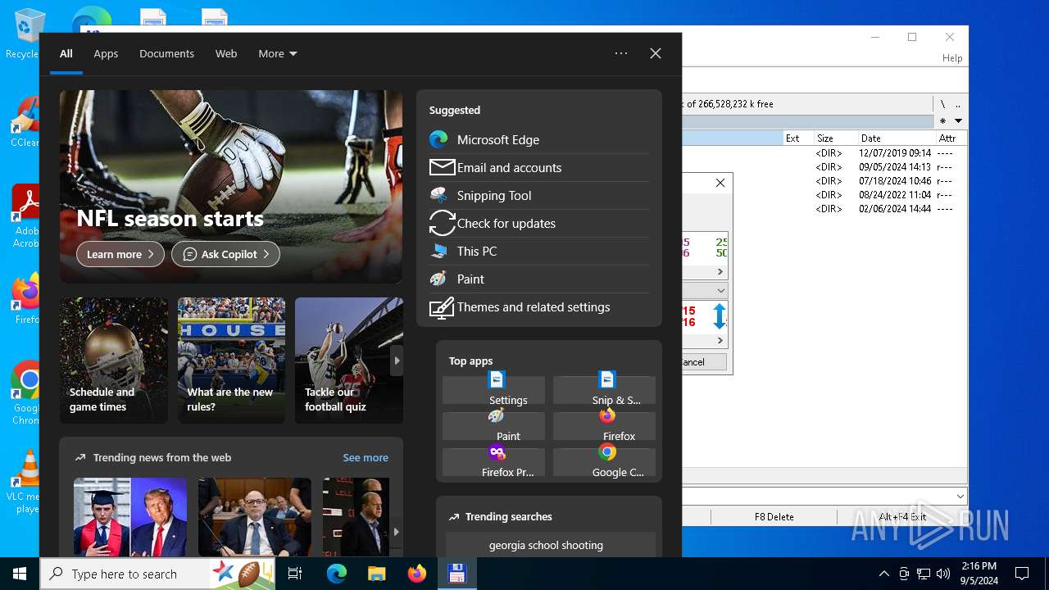Switch to the Web search tab
Image resolution: width=1049 pixels, height=590 pixels.
(x=226, y=53)
